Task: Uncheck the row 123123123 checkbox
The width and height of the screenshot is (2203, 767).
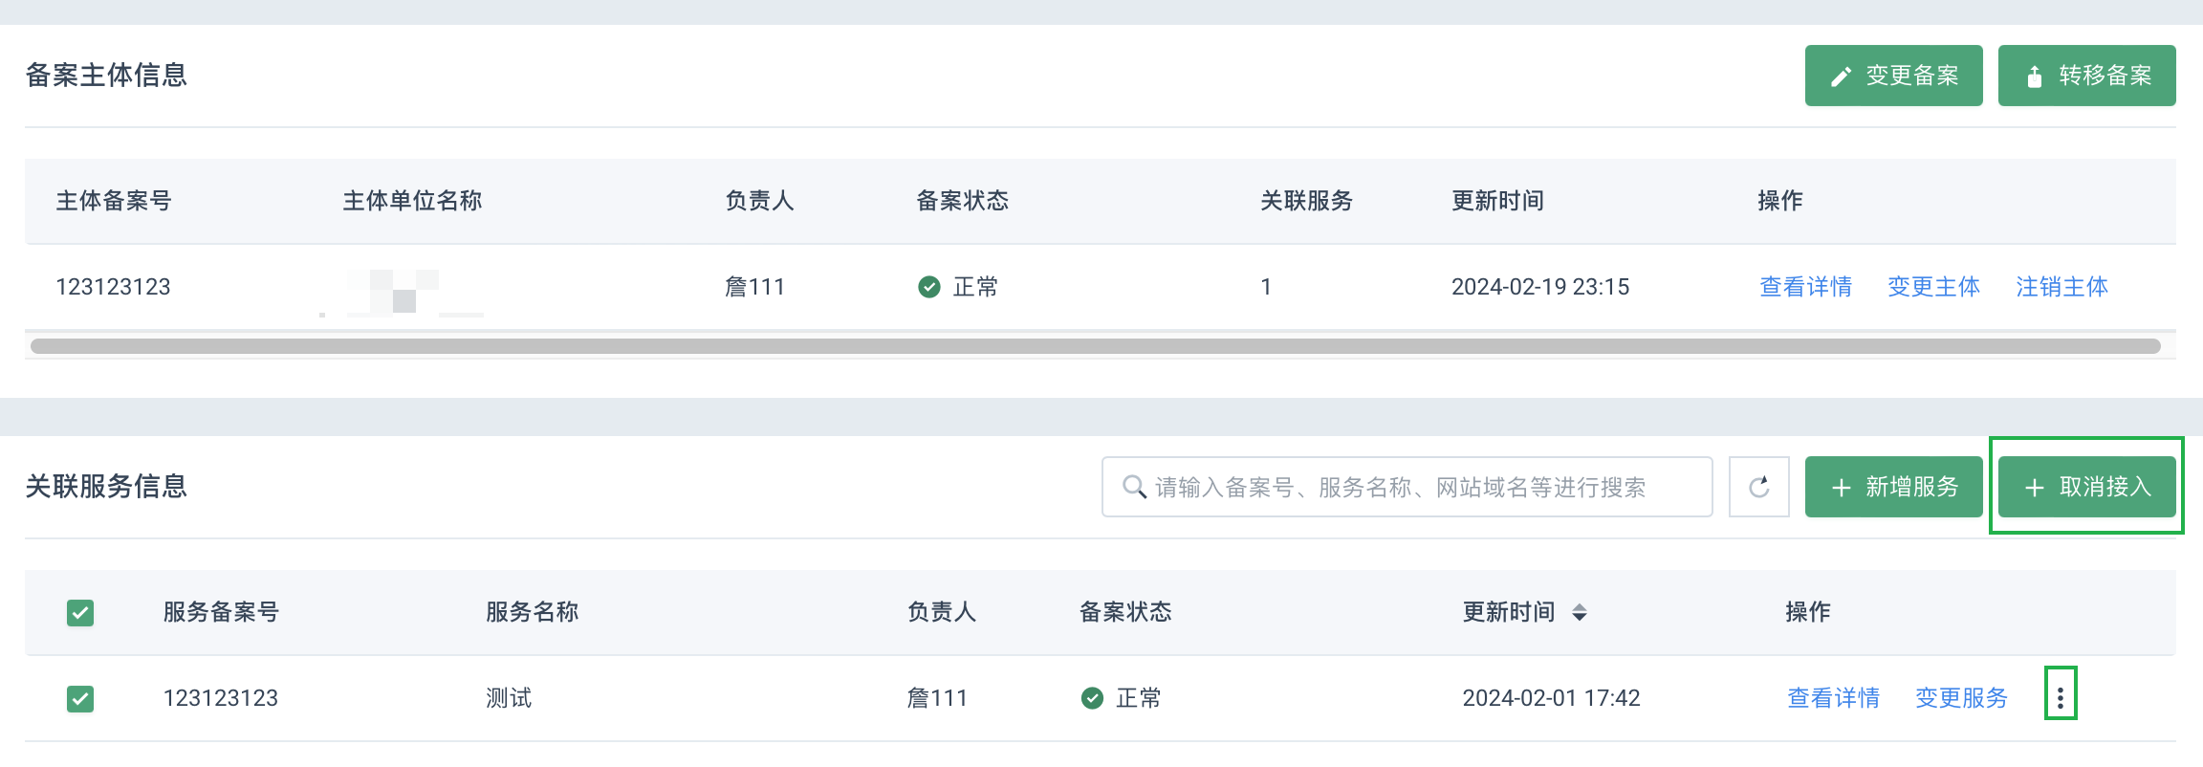Action: click(80, 698)
